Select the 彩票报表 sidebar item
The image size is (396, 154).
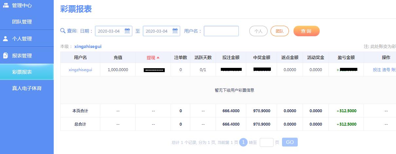click(x=22, y=72)
